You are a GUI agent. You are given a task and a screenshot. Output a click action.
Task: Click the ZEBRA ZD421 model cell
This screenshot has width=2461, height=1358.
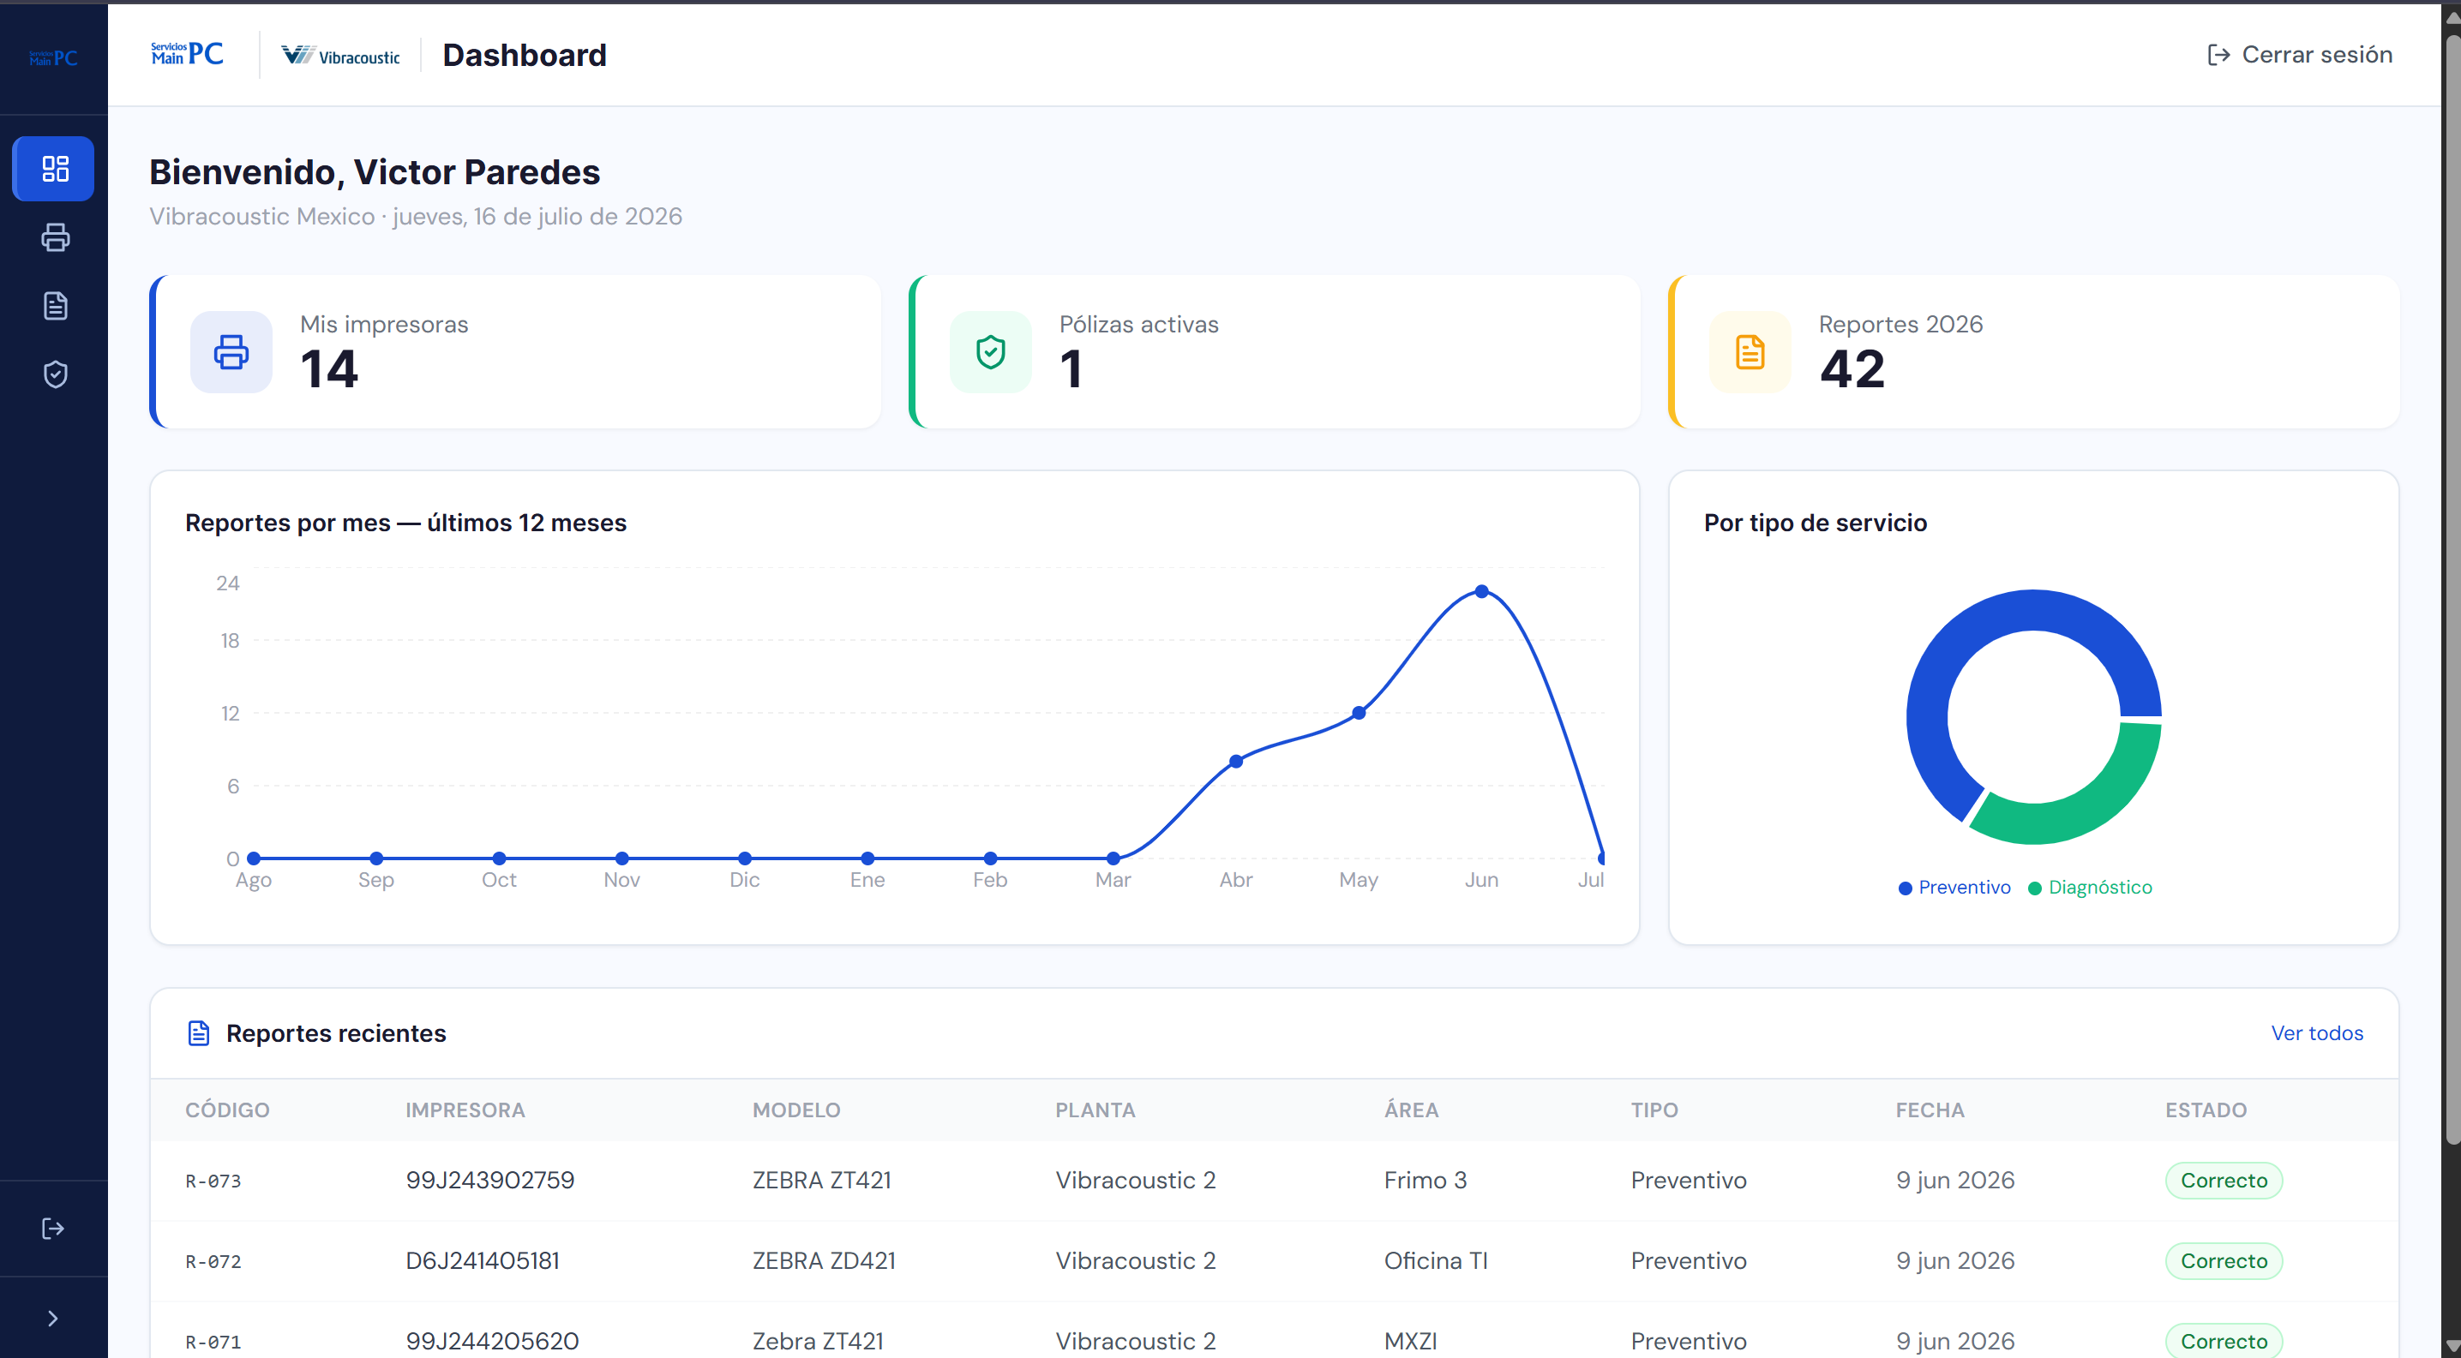tap(824, 1260)
